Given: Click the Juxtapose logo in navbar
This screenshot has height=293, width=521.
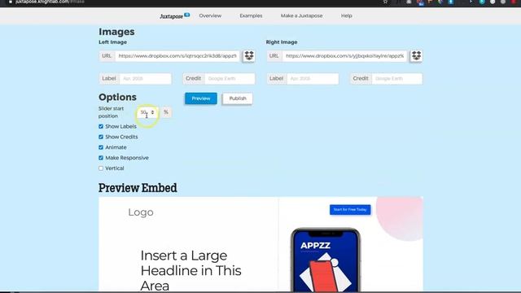Looking at the screenshot, I should (174, 16).
